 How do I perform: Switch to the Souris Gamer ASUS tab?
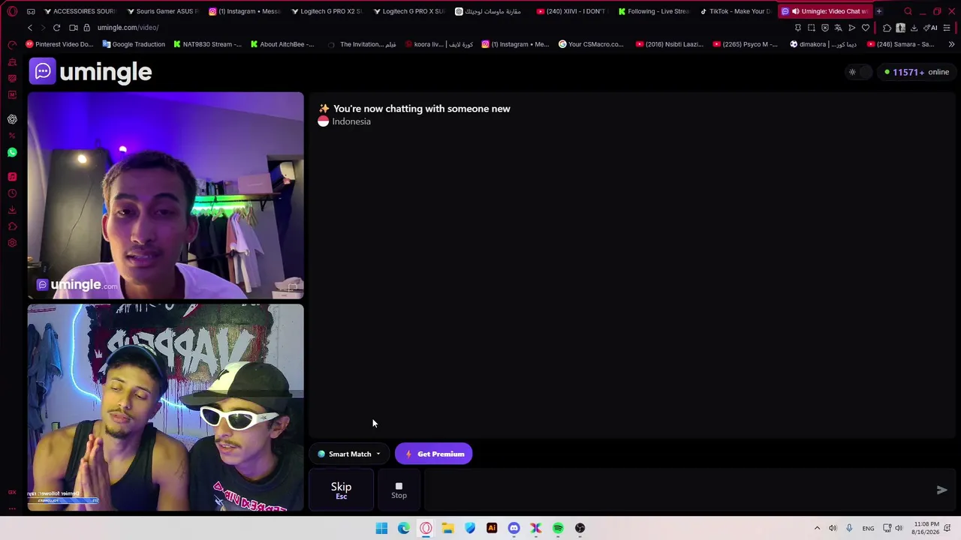click(162, 11)
